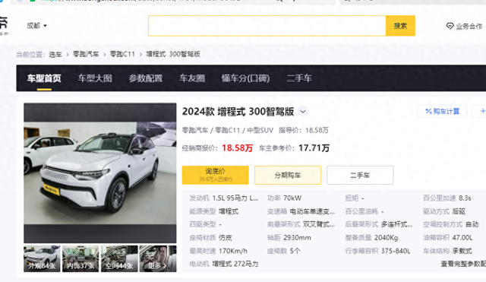
Task: Open 购车计算 calculator button
Action: pyautogui.click(x=442, y=112)
